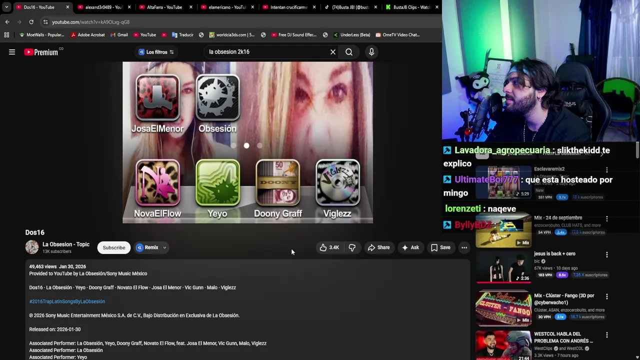Open the Chrome apps grid in bookmarks bar
The height and width of the screenshot is (360, 640).
coord(6,35)
